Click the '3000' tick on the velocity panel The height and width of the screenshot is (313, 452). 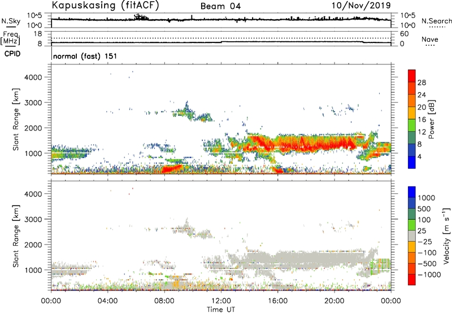point(33,219)
